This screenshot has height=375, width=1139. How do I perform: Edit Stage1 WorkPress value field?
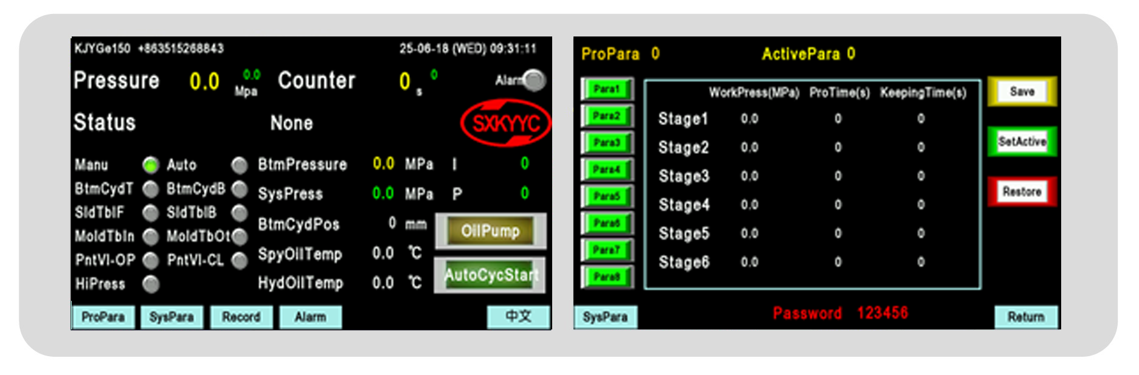point(749,119)
